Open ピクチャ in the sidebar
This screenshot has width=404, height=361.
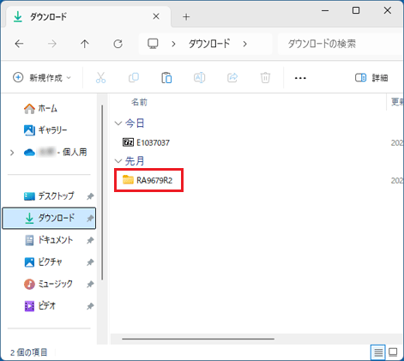43,262
